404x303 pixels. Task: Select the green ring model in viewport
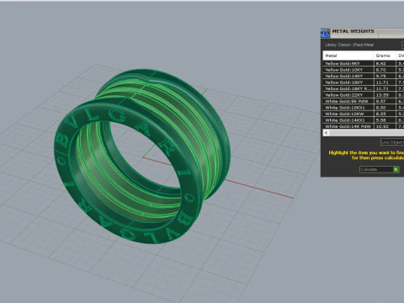[x=141, y=156]
